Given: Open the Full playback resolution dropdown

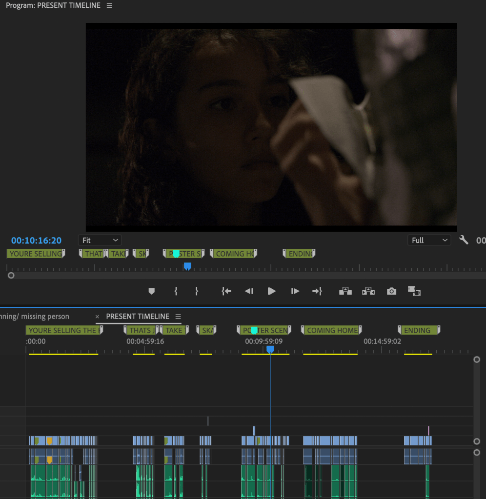Looking at the screenshot, I should coord(429,240).
